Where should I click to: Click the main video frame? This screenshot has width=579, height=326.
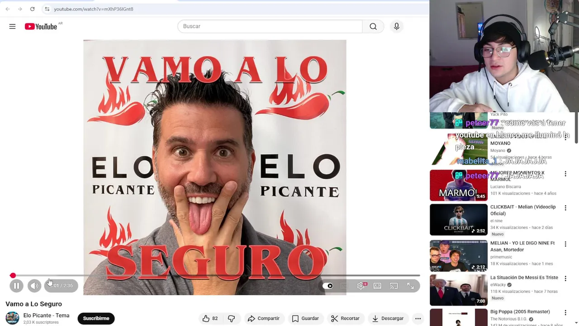click(x=215, y=167)
